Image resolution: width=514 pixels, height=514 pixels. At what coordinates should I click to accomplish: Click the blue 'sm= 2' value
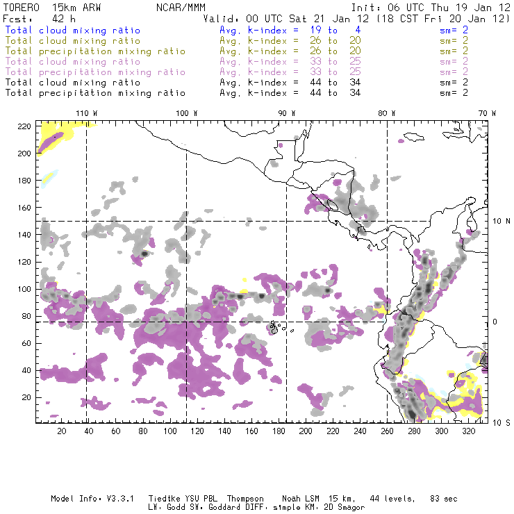pyautogui.click(x=454, y=31)
